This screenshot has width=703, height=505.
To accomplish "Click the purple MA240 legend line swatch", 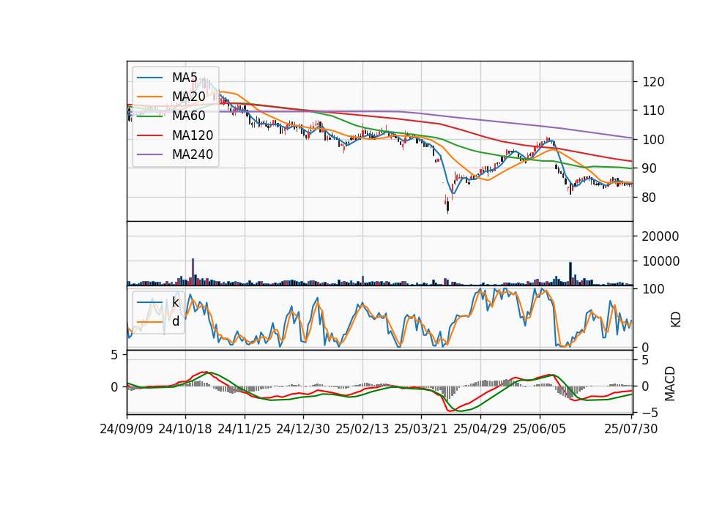I will (149, 154).
